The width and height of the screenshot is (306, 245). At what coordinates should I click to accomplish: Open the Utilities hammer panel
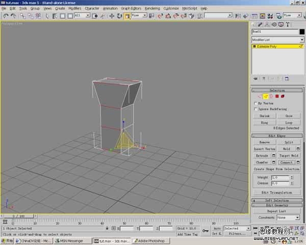pos(288,24)
